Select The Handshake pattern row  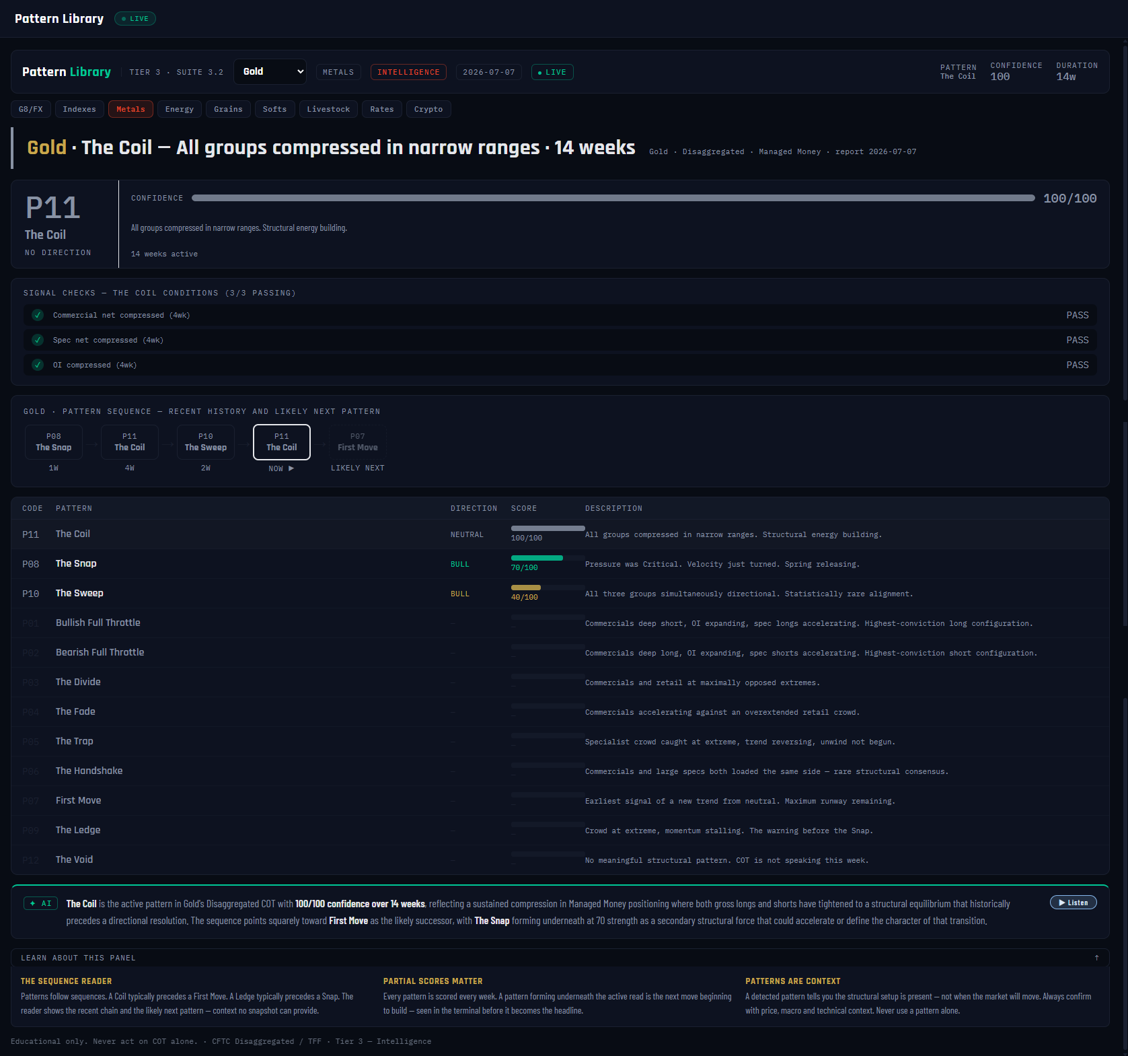coord(560,771)
